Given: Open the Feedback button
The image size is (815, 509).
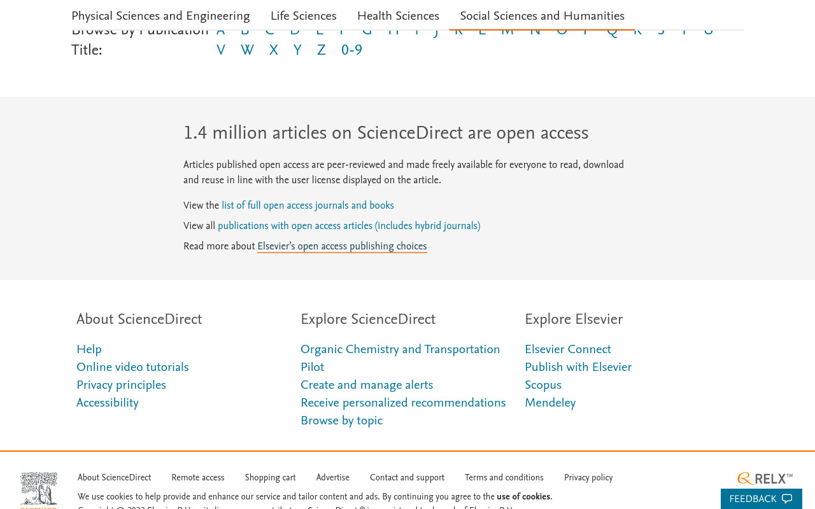Looking at the screenshot, I should 761,499.
